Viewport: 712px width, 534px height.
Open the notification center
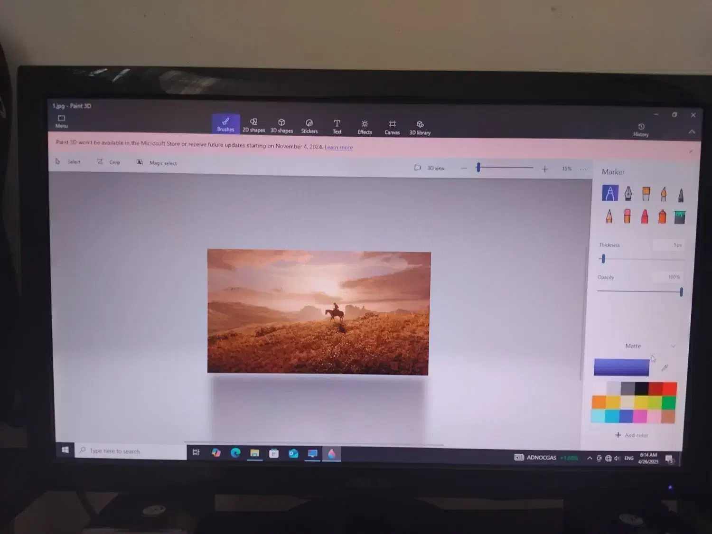[x=669, y=459]
